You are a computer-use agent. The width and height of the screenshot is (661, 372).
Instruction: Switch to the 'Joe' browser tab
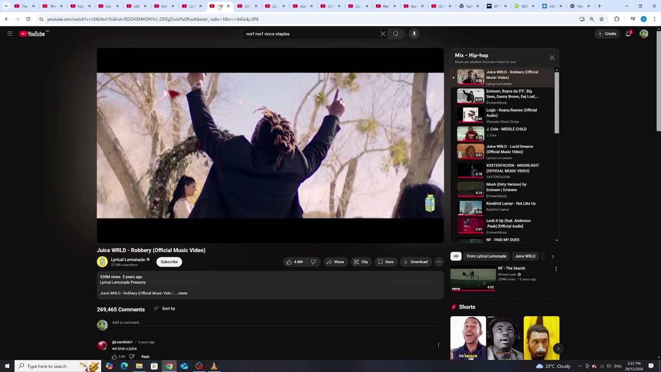tap(108, 6)
